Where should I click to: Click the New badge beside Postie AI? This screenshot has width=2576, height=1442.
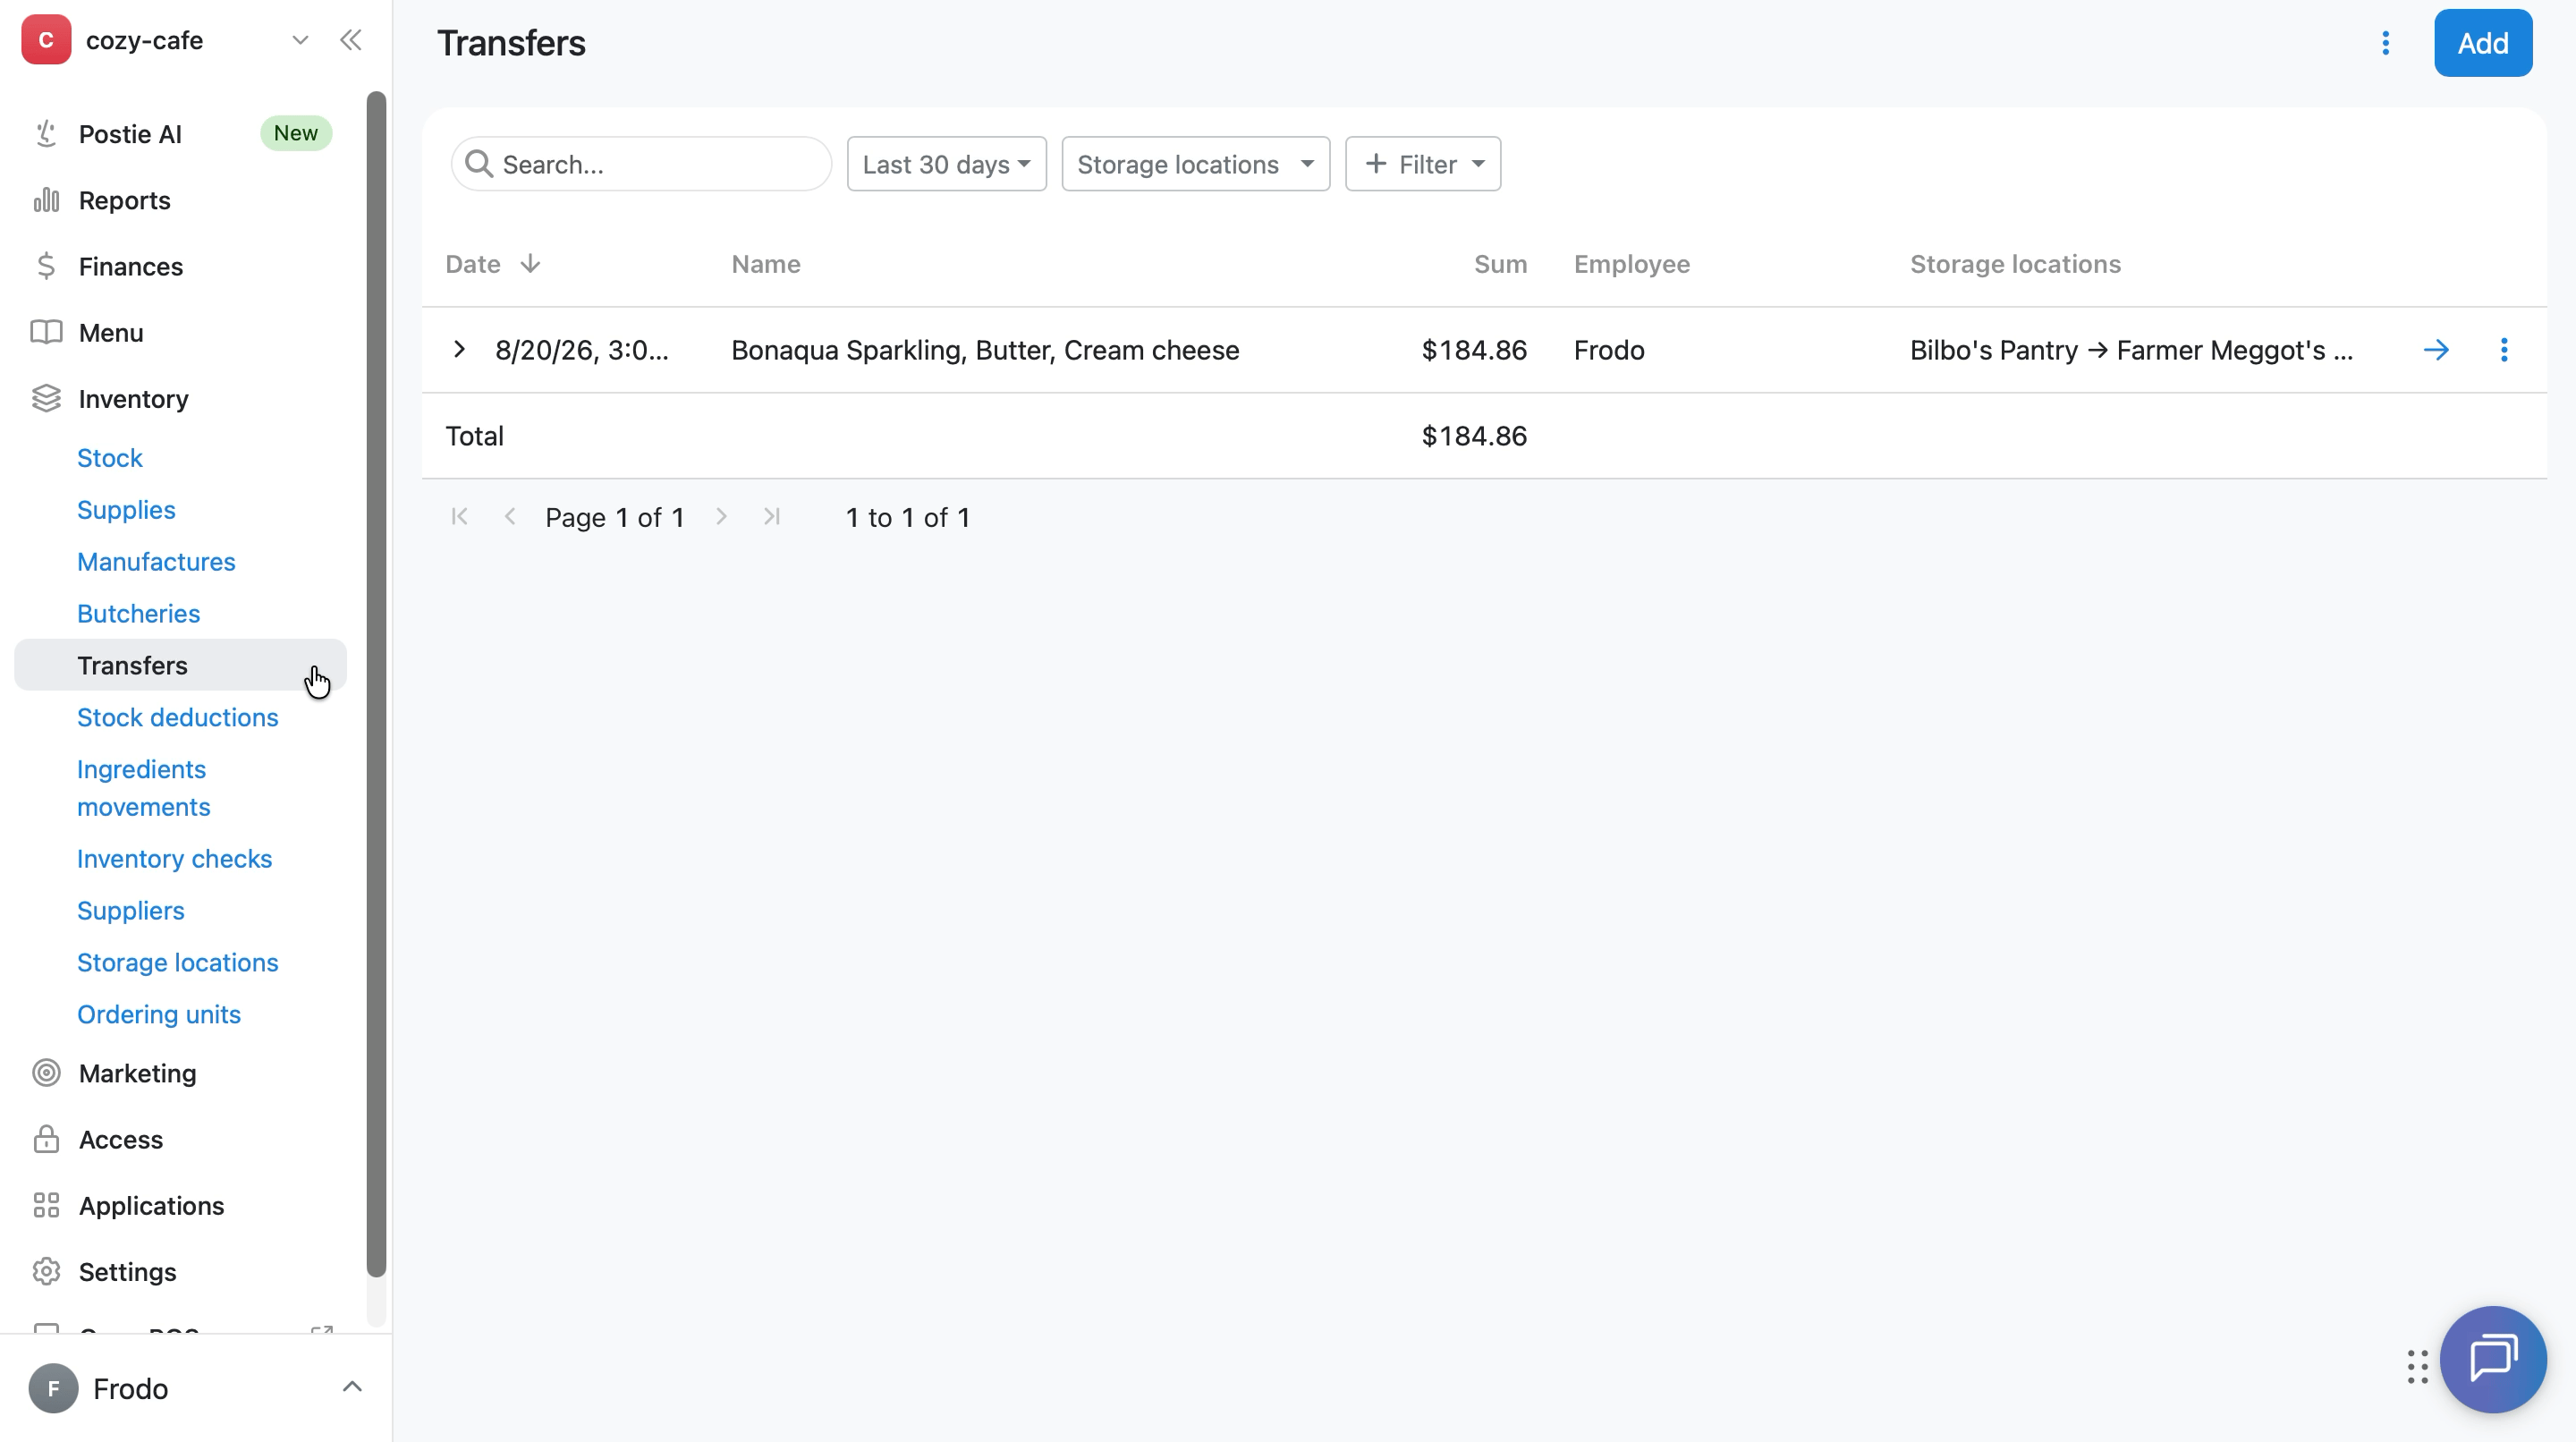[x=296, y=133]
